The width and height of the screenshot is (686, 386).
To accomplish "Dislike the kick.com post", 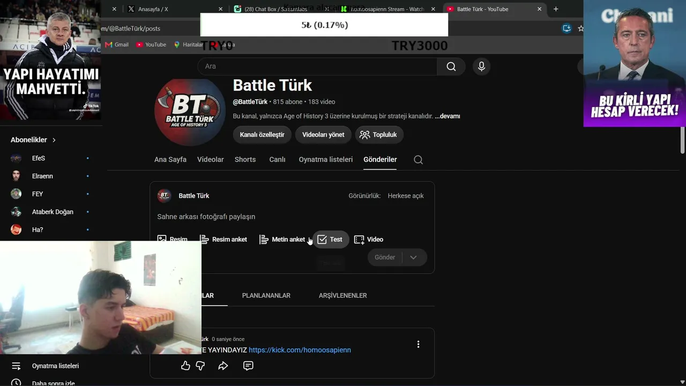I will pos(200,366).
